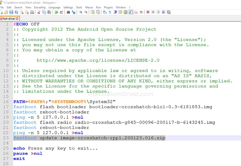241x166 pixels.
Task: Start macro recording with the red record icon
Action: point(148,12)
